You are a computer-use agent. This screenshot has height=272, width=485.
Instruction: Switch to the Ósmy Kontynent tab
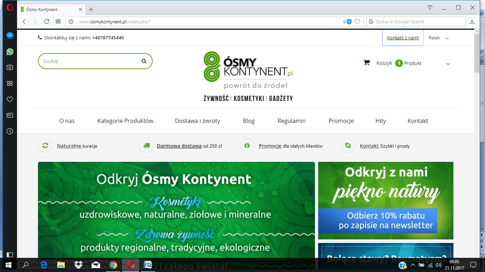click(x=51, y=9)
